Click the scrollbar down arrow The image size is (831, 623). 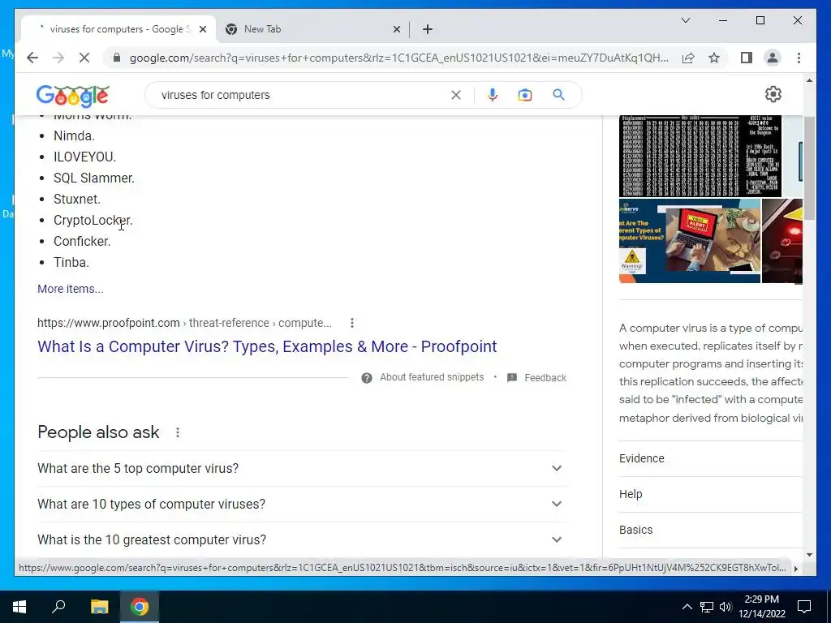pyautogui.click(x=809, y=555)
